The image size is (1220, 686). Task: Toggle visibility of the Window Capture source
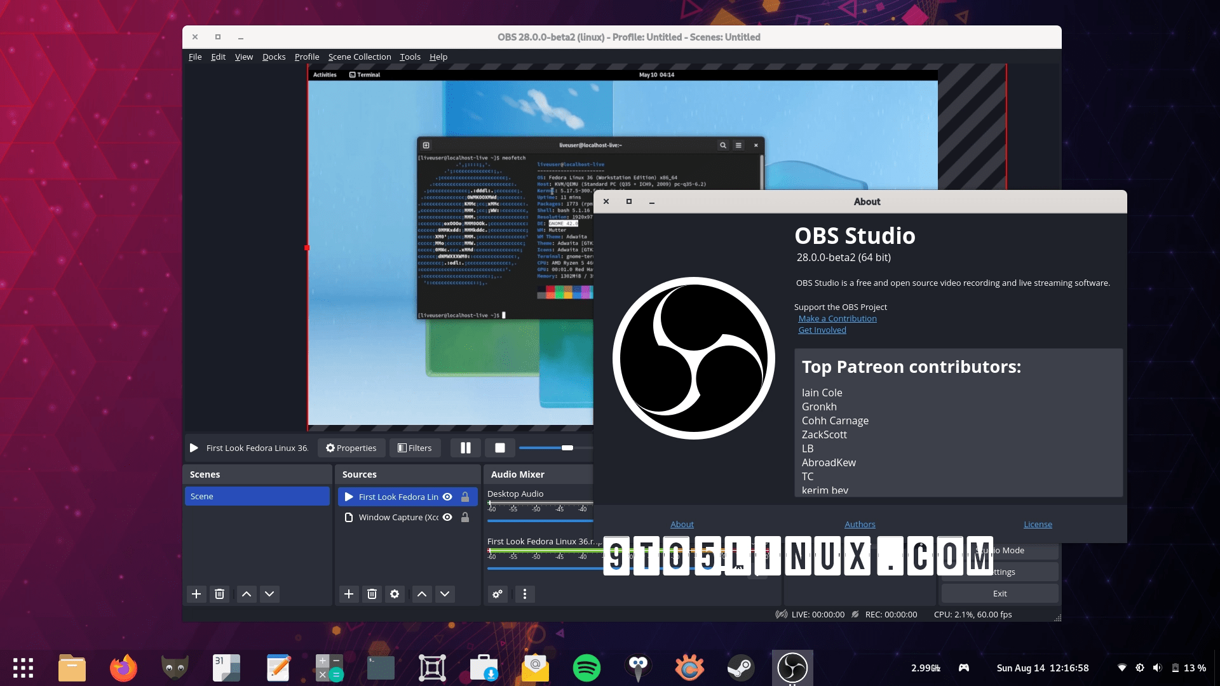[447, 517]
